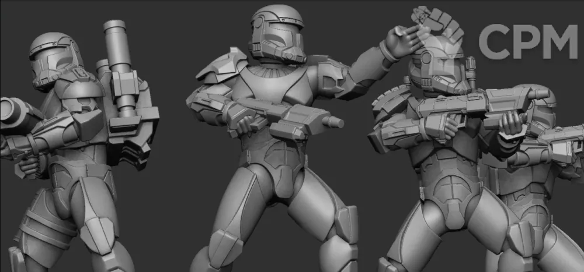Screen dimensions: 584x272
Task: Click the tall launcher on left trooper's backpack
Action: coord(119,64)
